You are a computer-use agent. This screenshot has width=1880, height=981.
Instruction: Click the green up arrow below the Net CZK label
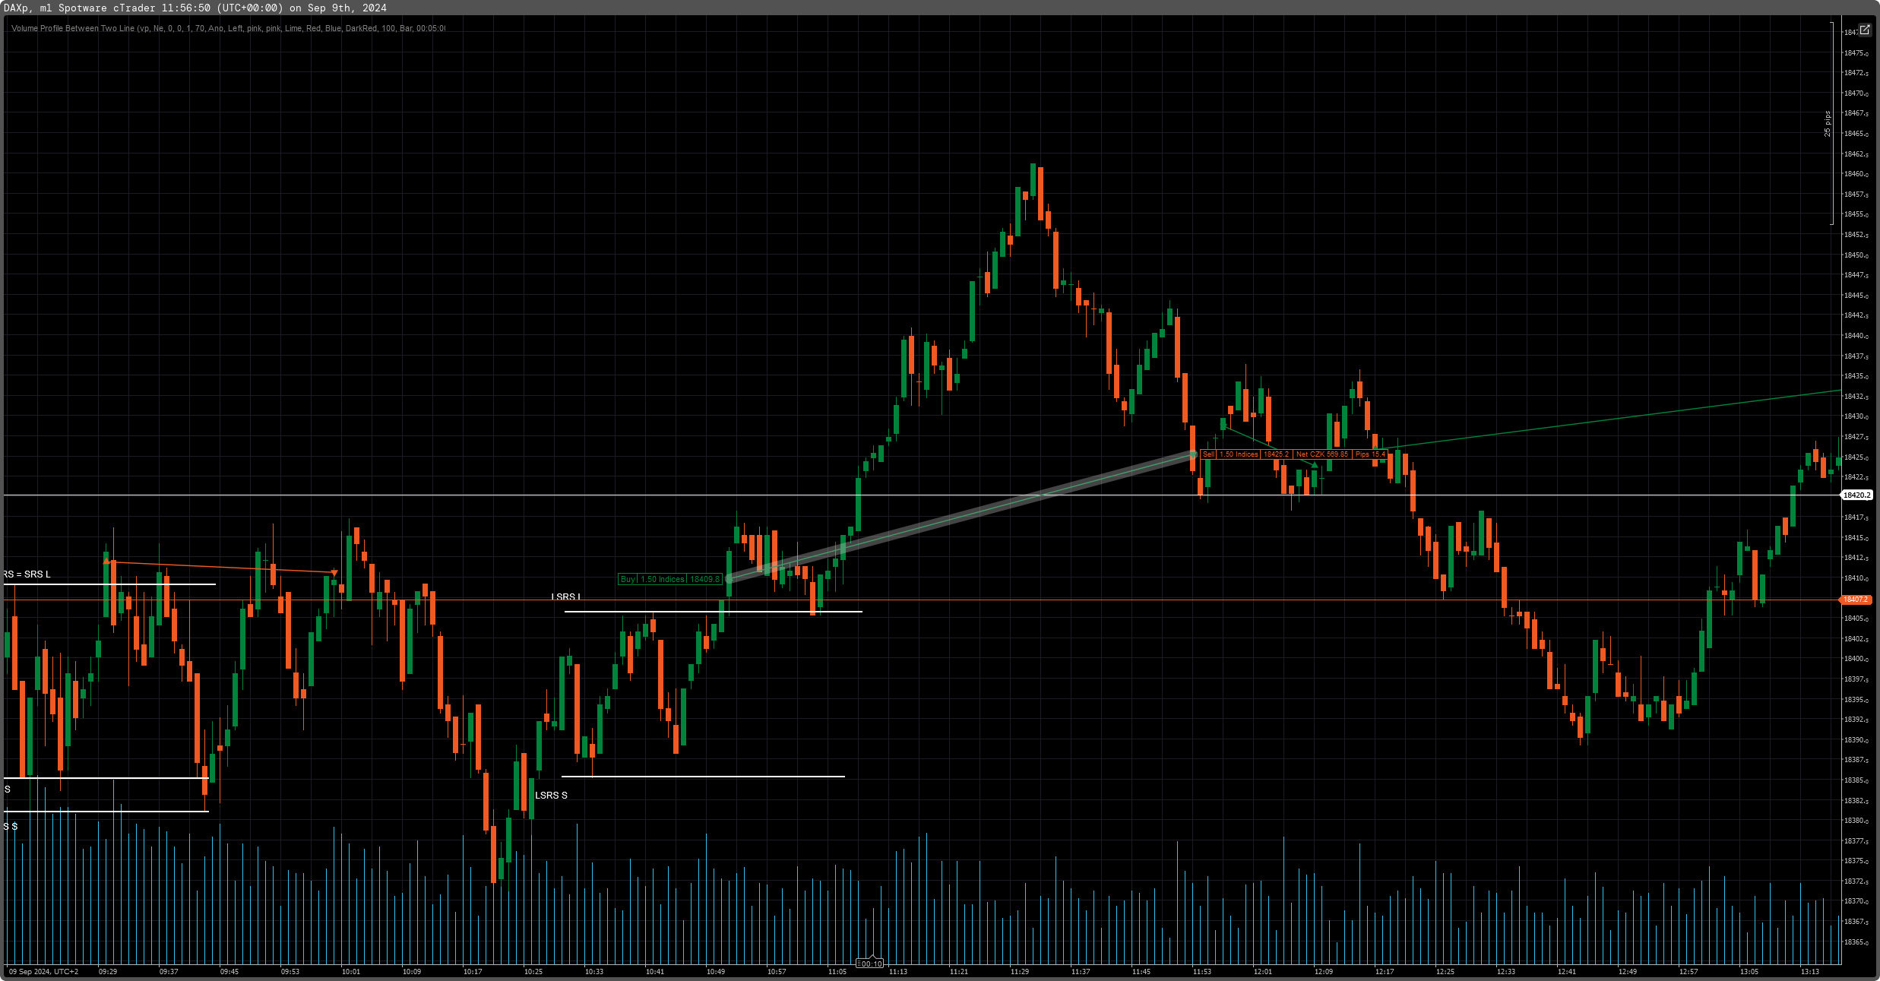(1315, 464)
